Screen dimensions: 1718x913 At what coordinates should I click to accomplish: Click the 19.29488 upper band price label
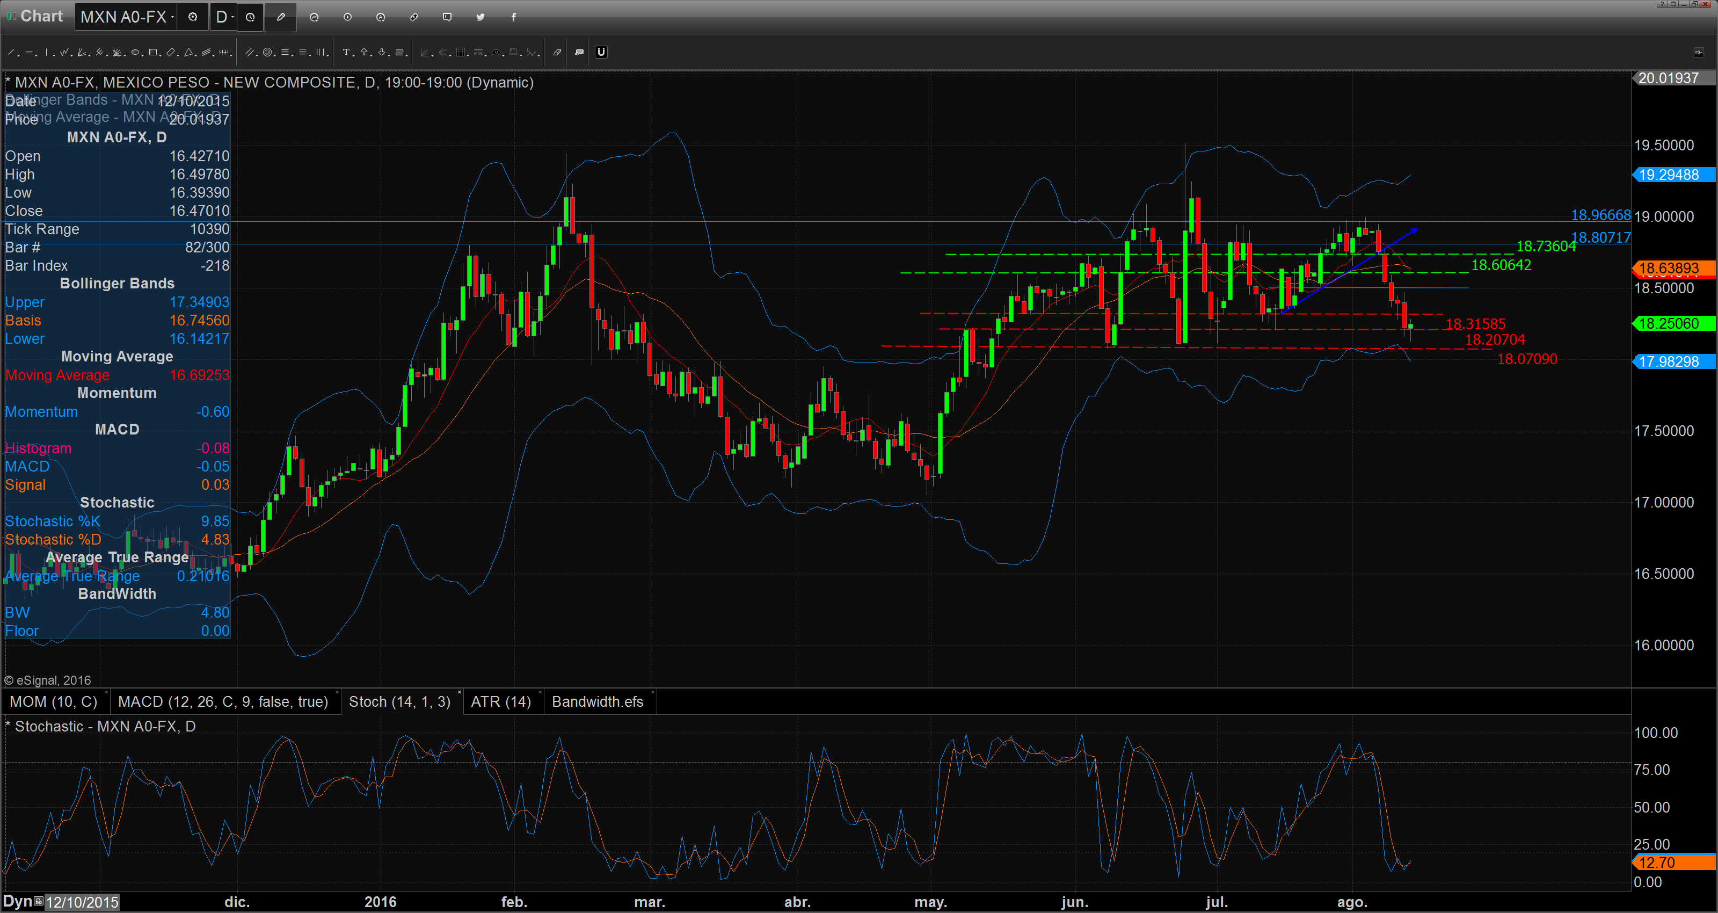click(x=1674, y=175)
